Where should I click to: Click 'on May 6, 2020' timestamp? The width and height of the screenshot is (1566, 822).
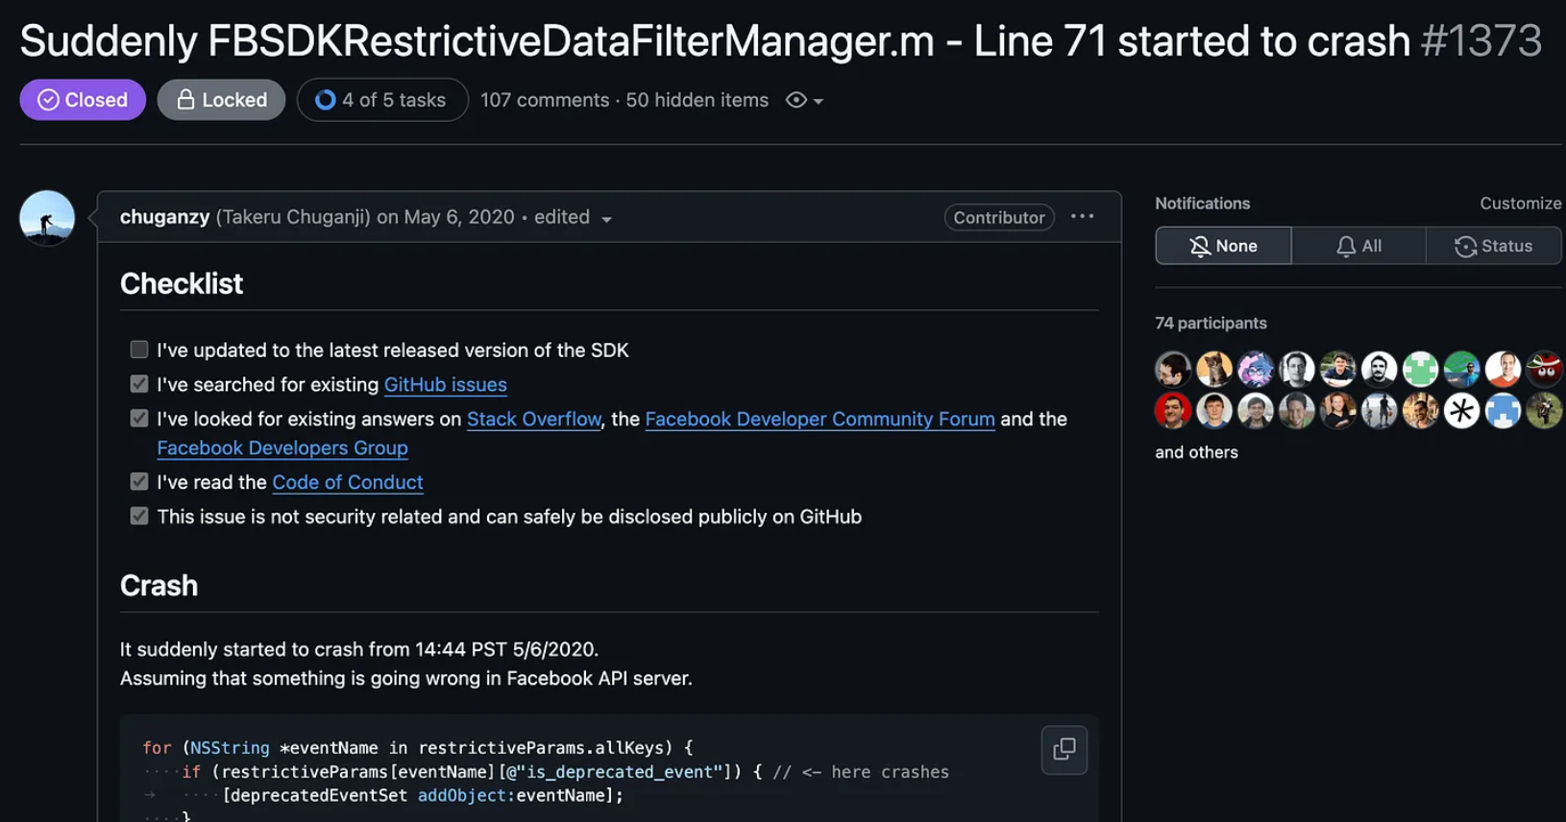pos(446,217)
